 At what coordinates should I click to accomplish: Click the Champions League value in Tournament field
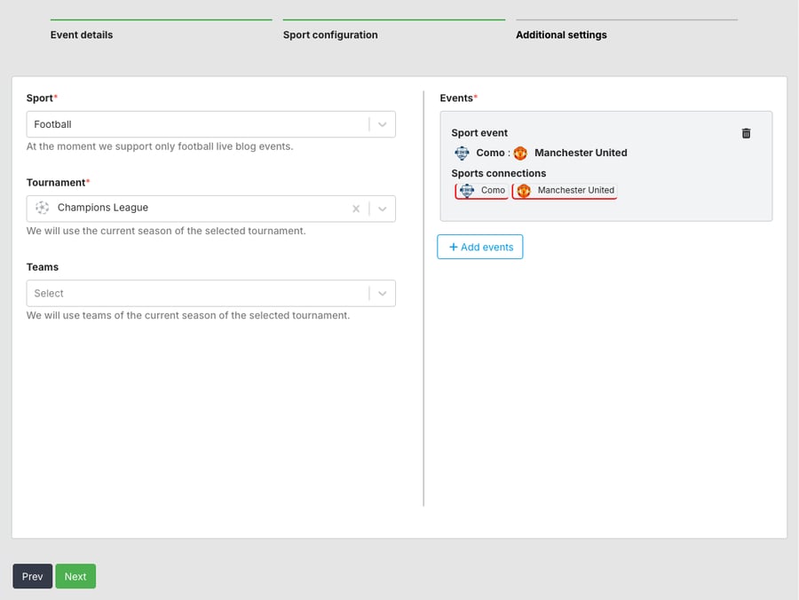pyautogui.click(x=102, y=208)
